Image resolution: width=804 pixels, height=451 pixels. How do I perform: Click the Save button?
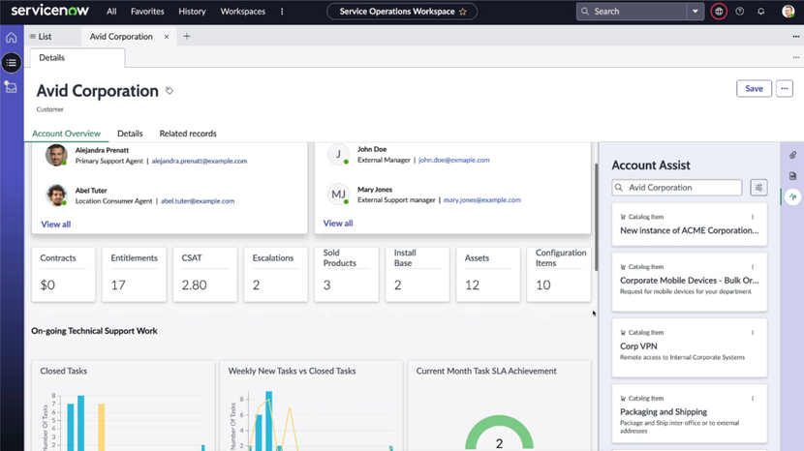[754, 88]
